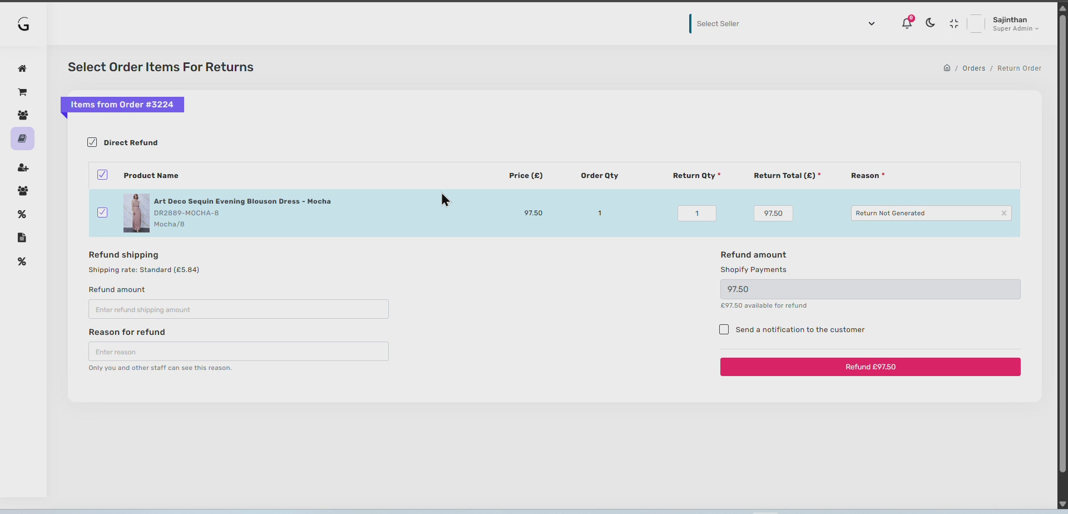Uncheck the Direct Refund checkbox
1068x514 pixels.
pos(92,142)
